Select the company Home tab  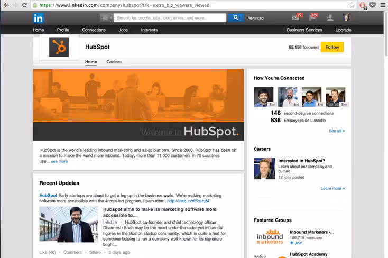tap(91, 62)
